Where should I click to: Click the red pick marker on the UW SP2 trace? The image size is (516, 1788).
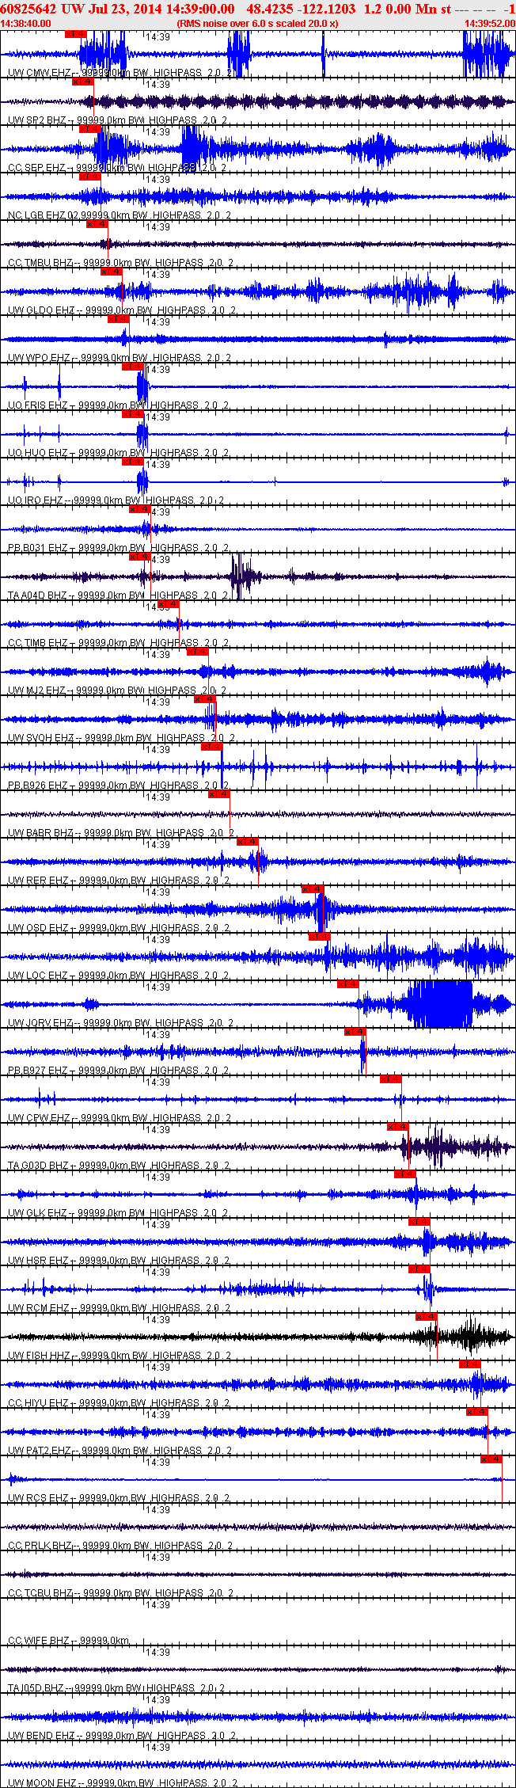pyautogui.click(x=82, y=82)
